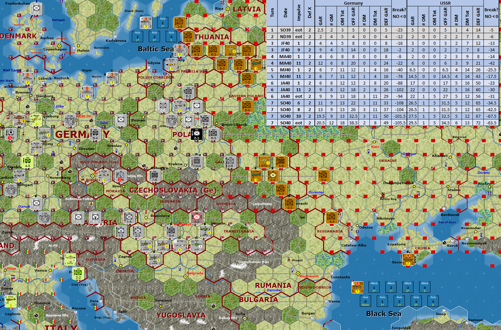The width and height of the screenshot is (501, 330).
Task: Select the Baltic Sea naval counter next to Axis 1
Action: (x=146, y=23)
